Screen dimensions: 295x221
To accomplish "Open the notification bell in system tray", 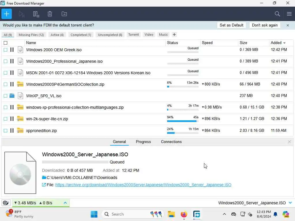I will coord(275,214).
